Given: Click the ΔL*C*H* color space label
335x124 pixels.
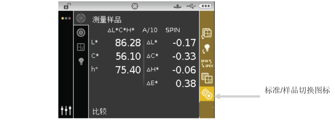Looking at the screenshot, I should (x=121, y=30).
